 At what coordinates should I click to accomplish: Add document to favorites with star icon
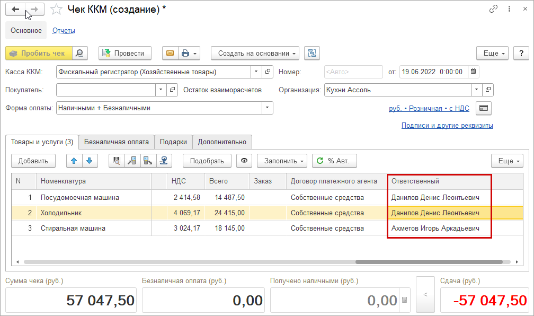click(56, 10)
